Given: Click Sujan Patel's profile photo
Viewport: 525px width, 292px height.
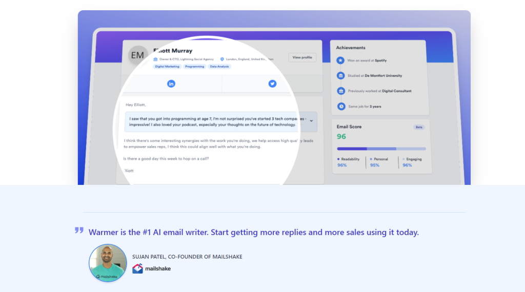Looking at the screenshot, I should click(x=108, y=263).
